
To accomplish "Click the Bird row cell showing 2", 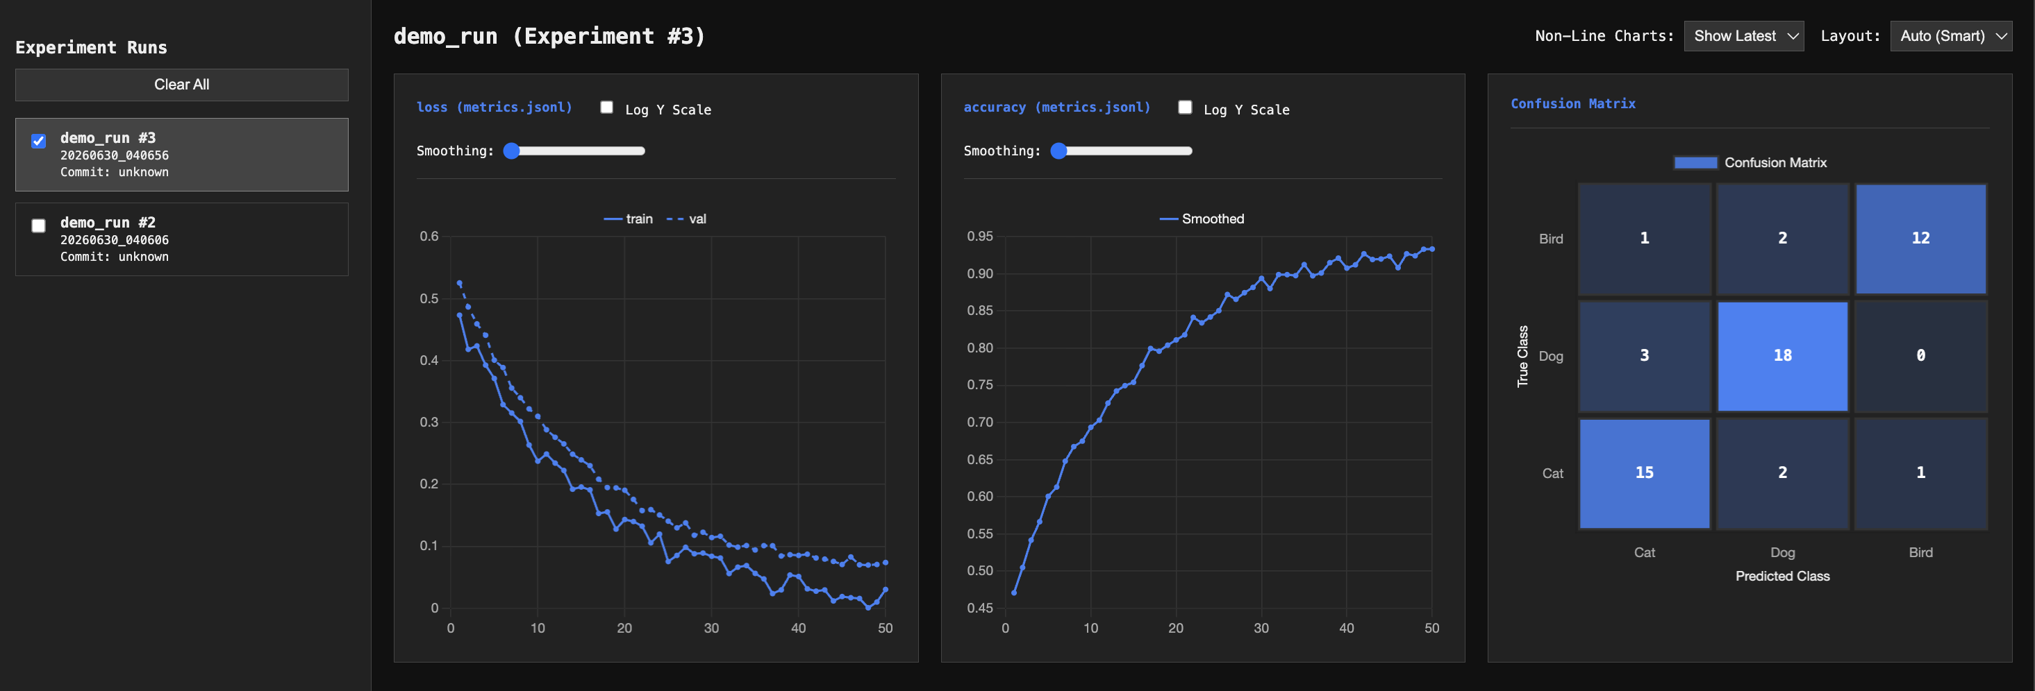I will [1782, 238].
